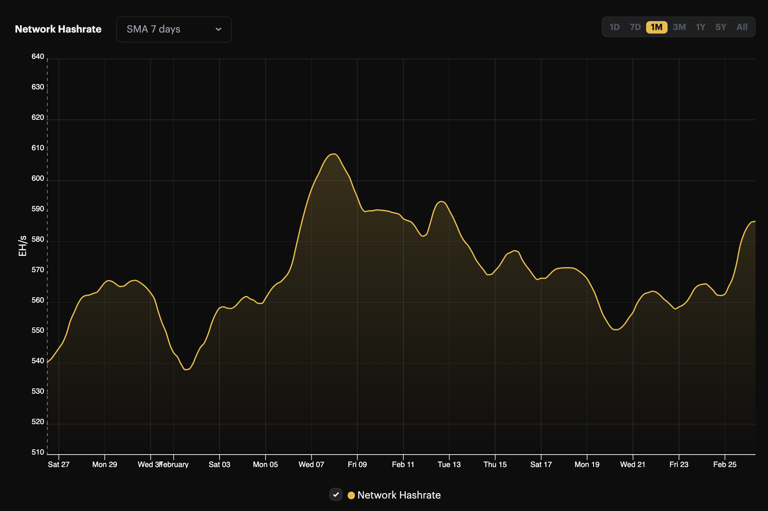
Task: Click the EH/s axis label
Action: tap(23, 246)
